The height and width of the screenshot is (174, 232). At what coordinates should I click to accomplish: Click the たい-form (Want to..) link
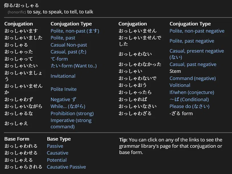coord(74,66)
